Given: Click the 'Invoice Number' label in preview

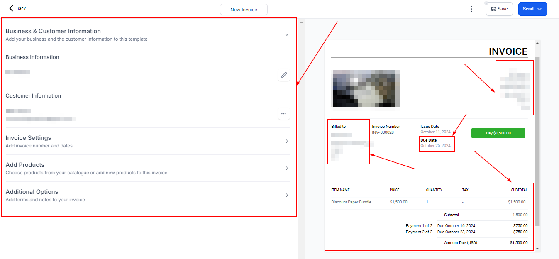Looking at the screenshot, I should [386, 127].
